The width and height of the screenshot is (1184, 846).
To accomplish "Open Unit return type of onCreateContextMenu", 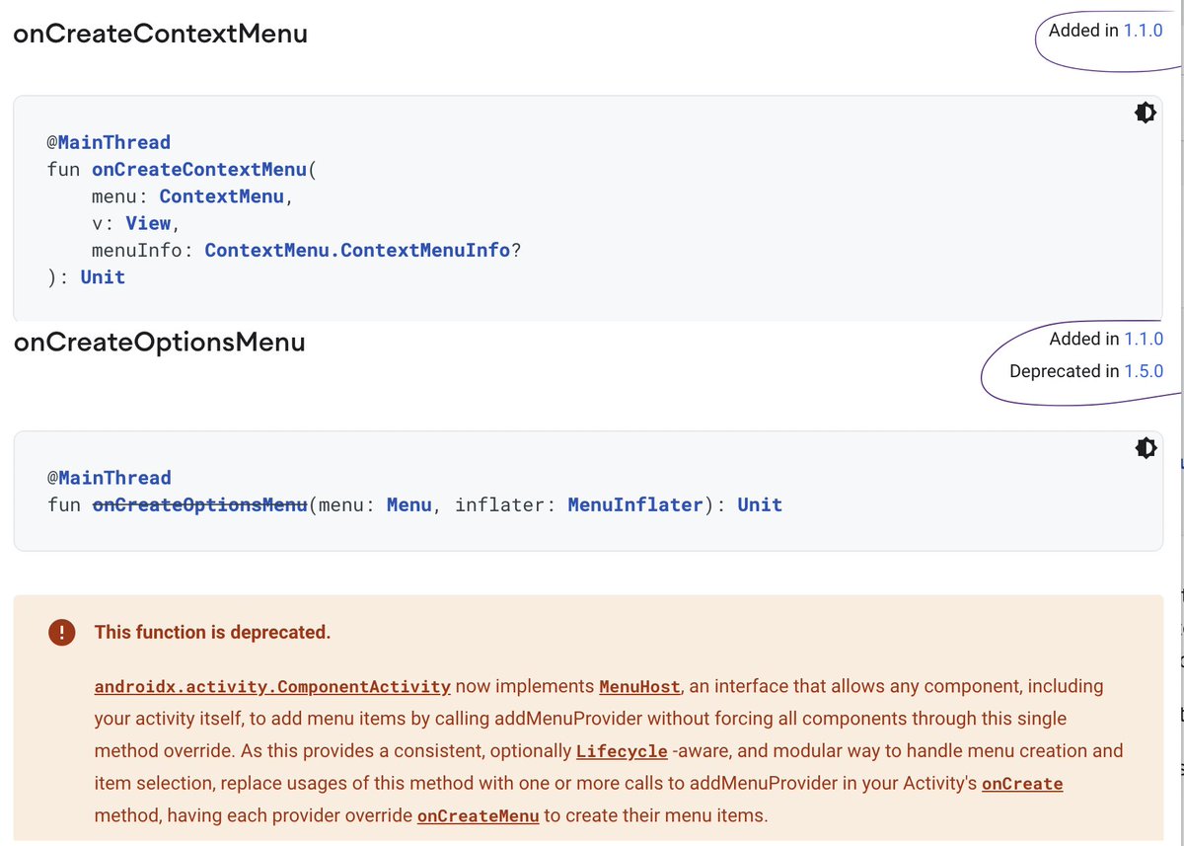I will pos(103,276).
